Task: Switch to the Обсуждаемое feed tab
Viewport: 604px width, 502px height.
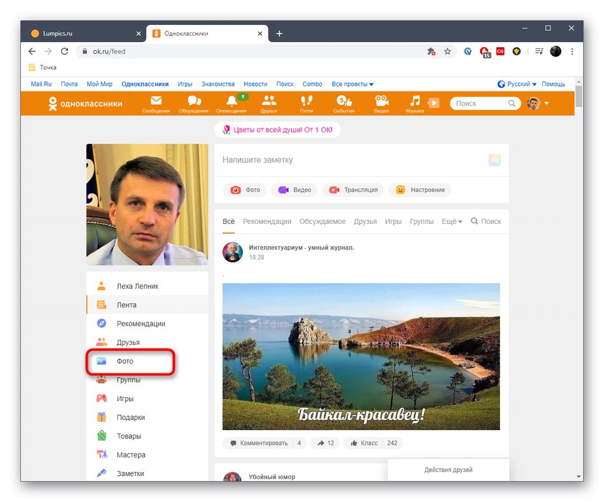Action: point(322,221)
